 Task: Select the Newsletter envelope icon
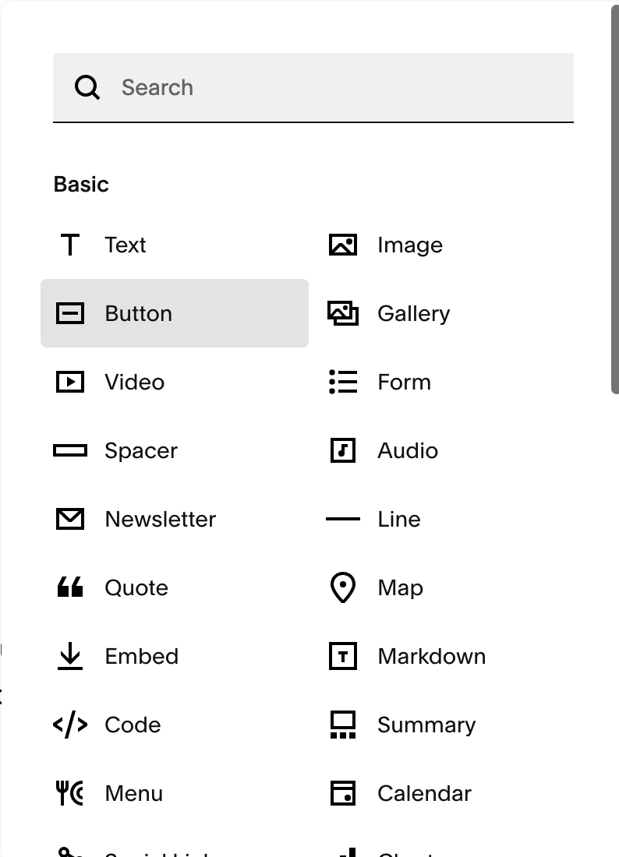tap(70, 519)
